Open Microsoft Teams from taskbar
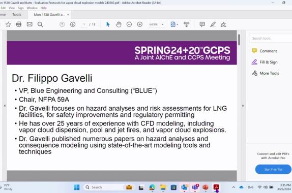Viewport: 292px width, 193px height. point(195,187)
